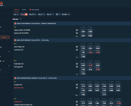The image size is (131, 106).
Task: Click the SABA Club Friendly league icon
Action: 15,24
